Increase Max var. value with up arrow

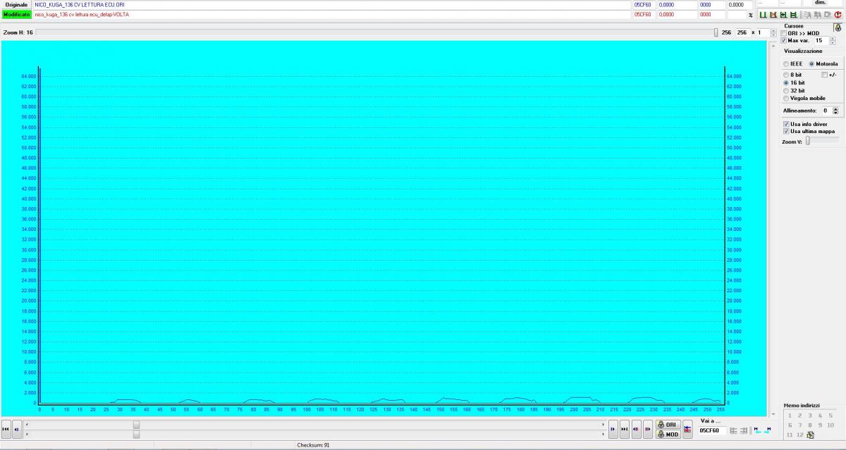833,39
